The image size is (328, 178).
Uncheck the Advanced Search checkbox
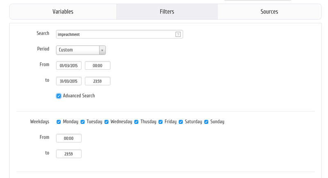point(59,96)
